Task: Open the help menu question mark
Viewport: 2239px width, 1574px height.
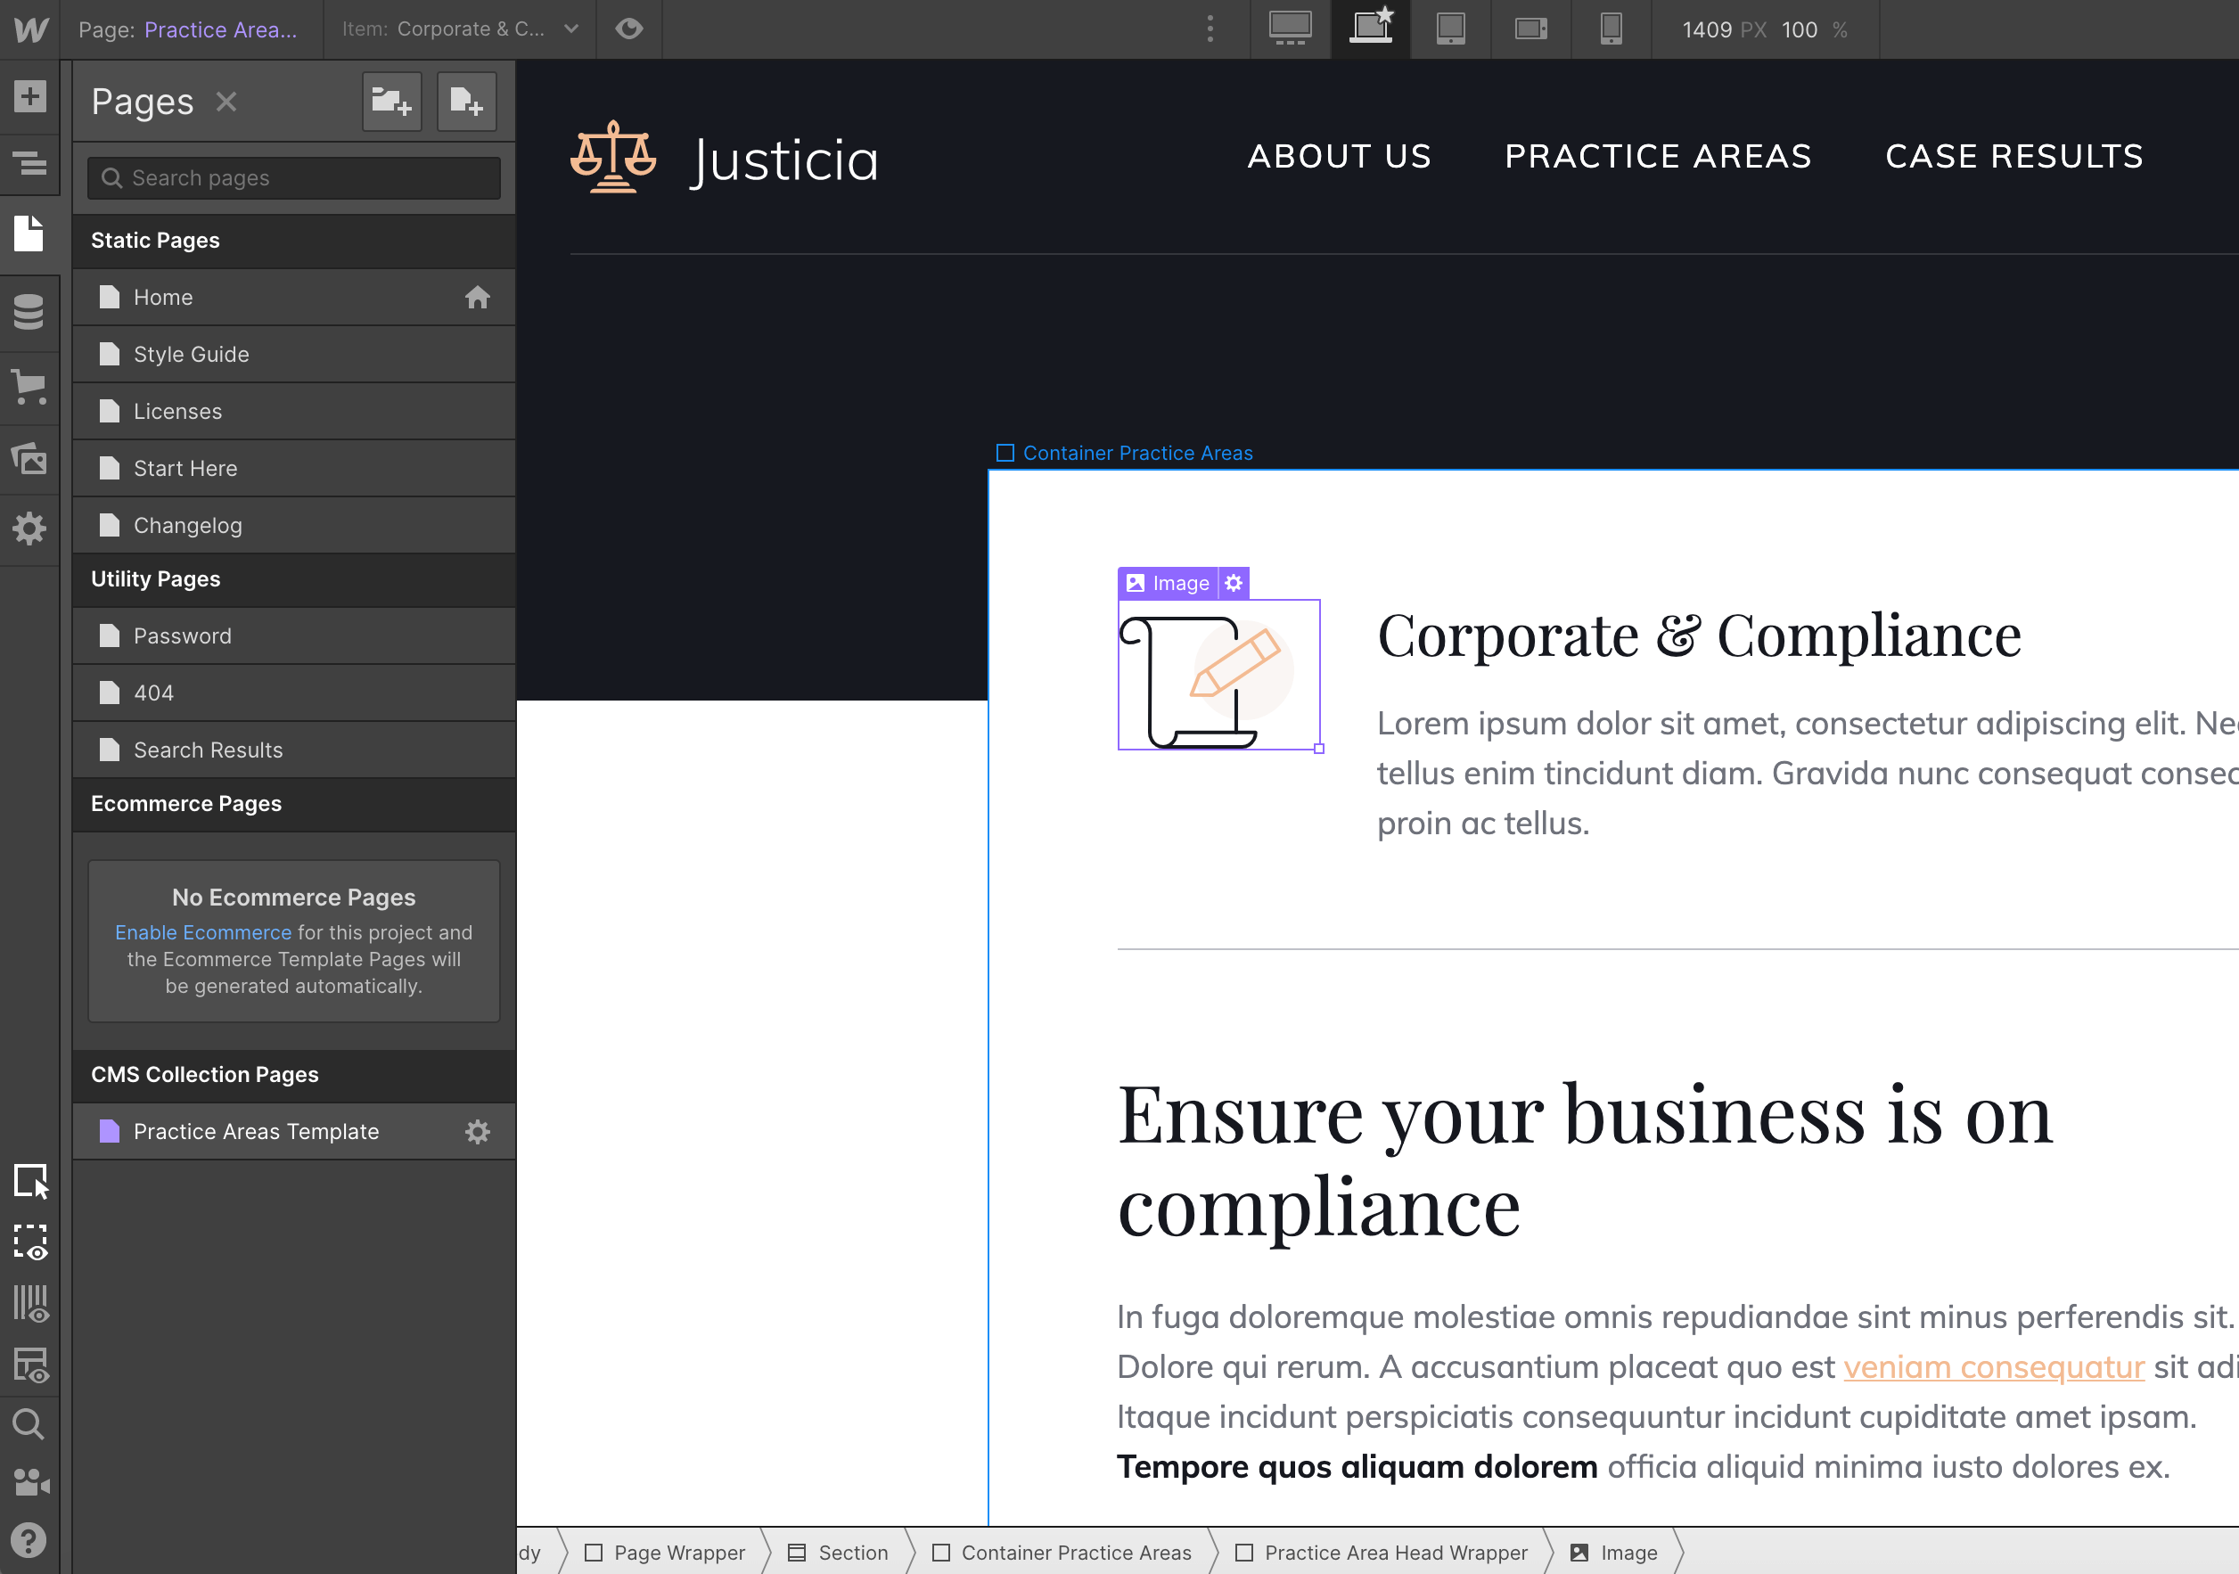Action: click(29, 1539)
